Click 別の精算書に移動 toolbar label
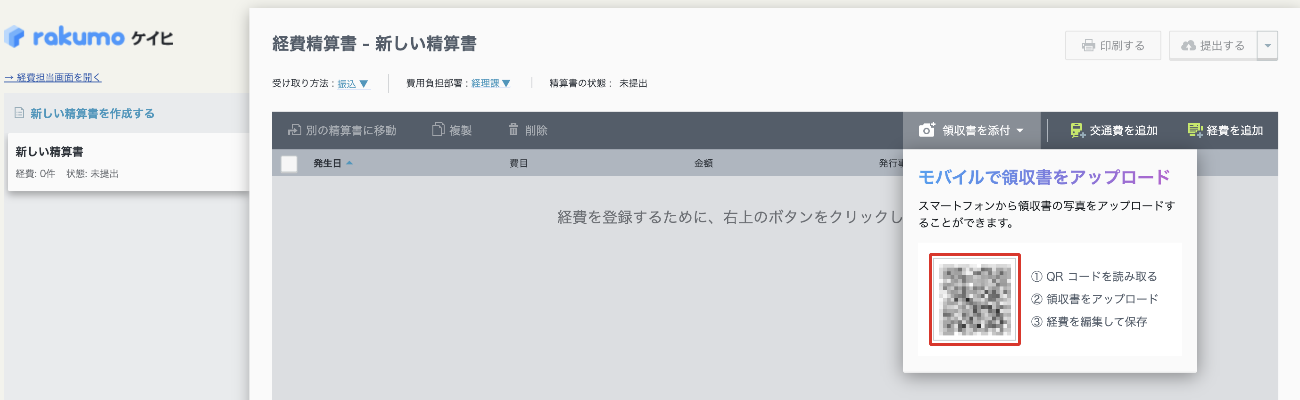Screen dimensions: 1300x400 pyautogui.click(x=351, y=131)
